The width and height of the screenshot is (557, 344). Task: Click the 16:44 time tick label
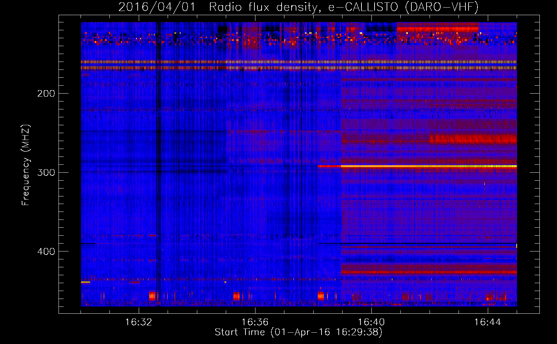pyautogui.click(x=488, y=322)
